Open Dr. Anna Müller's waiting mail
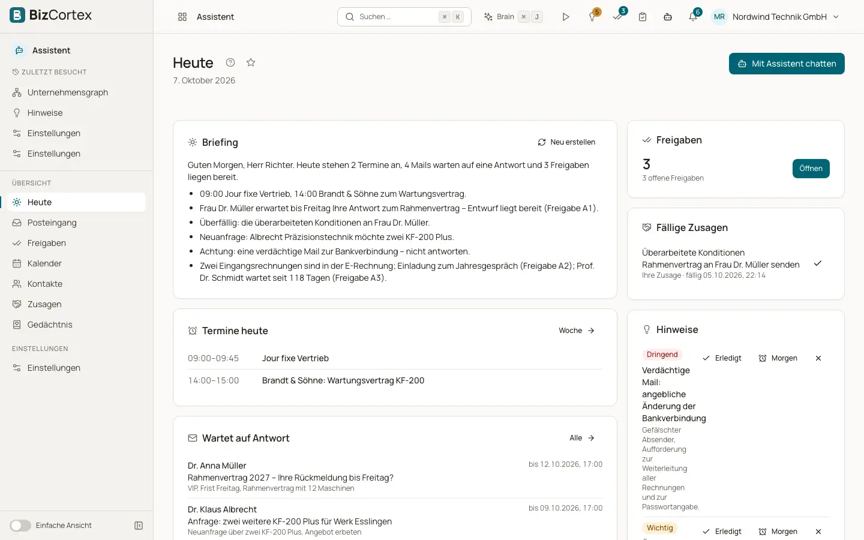 click(x=395, y=477)
